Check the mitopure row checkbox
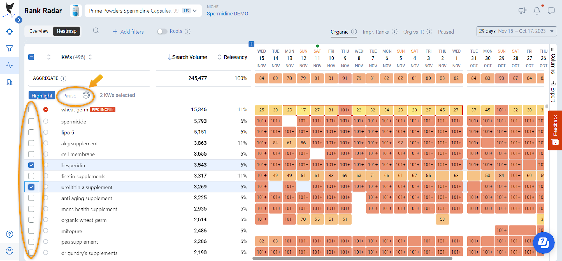Viewport: 562px width, 261px height. click(31, 231)
